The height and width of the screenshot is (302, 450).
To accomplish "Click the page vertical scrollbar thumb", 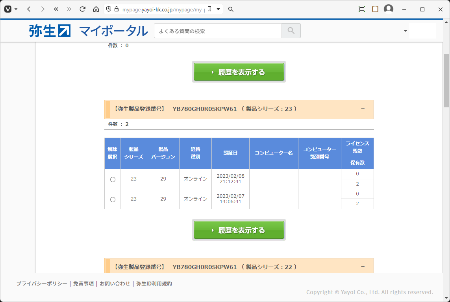I will point(446,80).
